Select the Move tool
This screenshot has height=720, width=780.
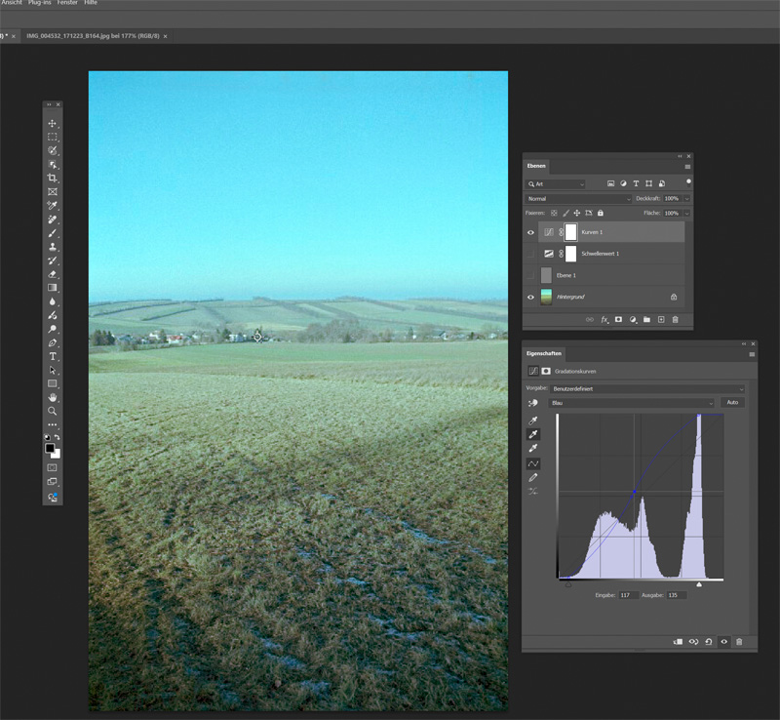click(53, 123)
